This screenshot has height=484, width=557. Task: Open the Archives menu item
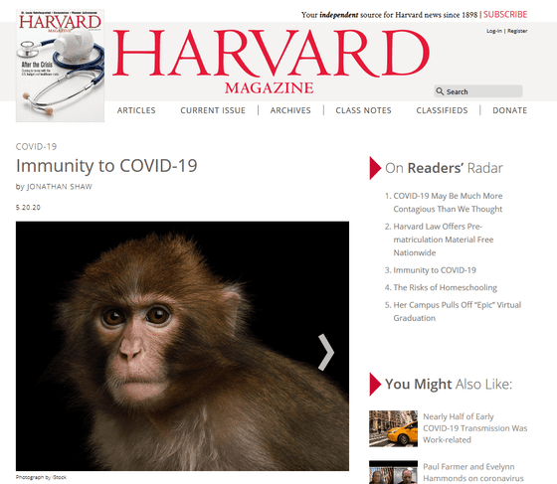tap(290, 110)
